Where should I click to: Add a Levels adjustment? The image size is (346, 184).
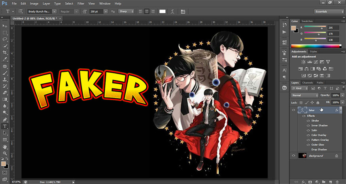(310, 62)
